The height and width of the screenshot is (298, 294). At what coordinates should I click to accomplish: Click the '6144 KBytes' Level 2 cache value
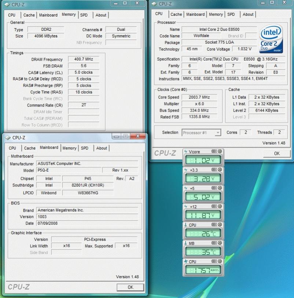pos(267,110)
